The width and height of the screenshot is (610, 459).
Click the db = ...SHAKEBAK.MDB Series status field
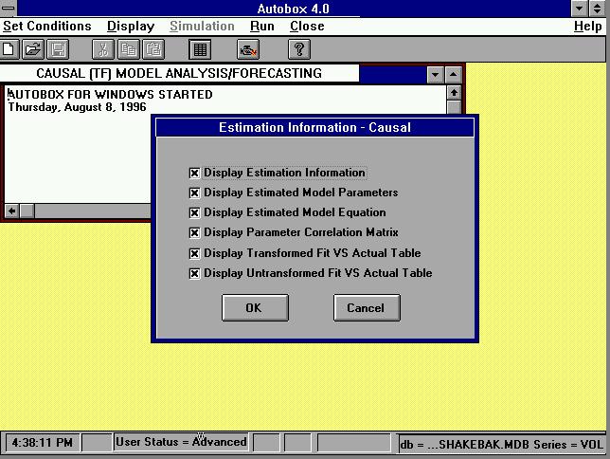tap(502, 444)
